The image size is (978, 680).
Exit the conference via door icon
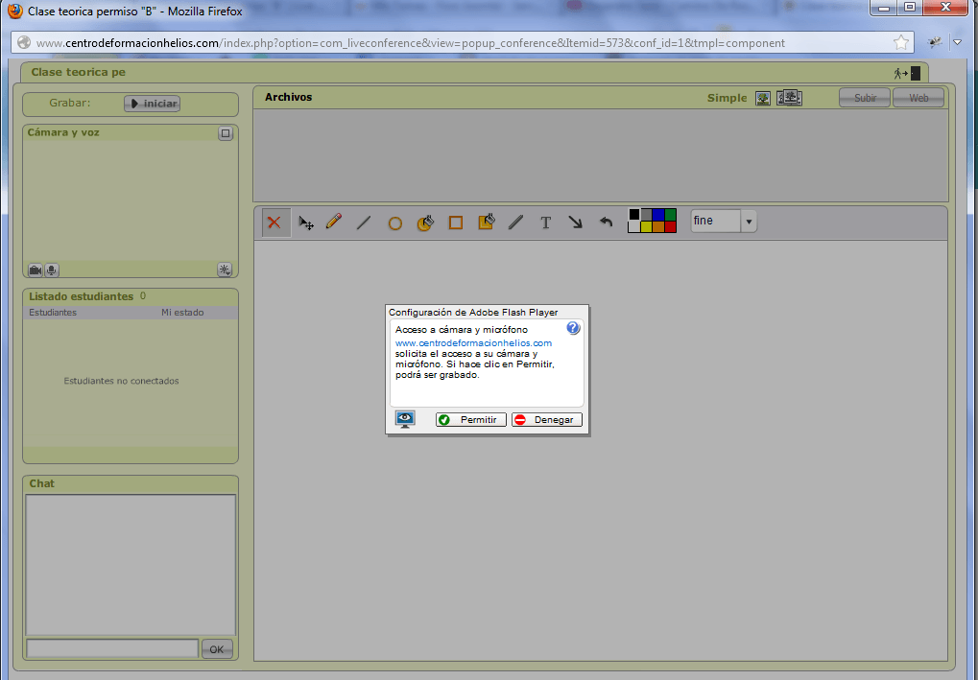pos(907,73)
